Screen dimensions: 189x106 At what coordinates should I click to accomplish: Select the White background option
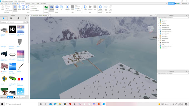(10, 97)
